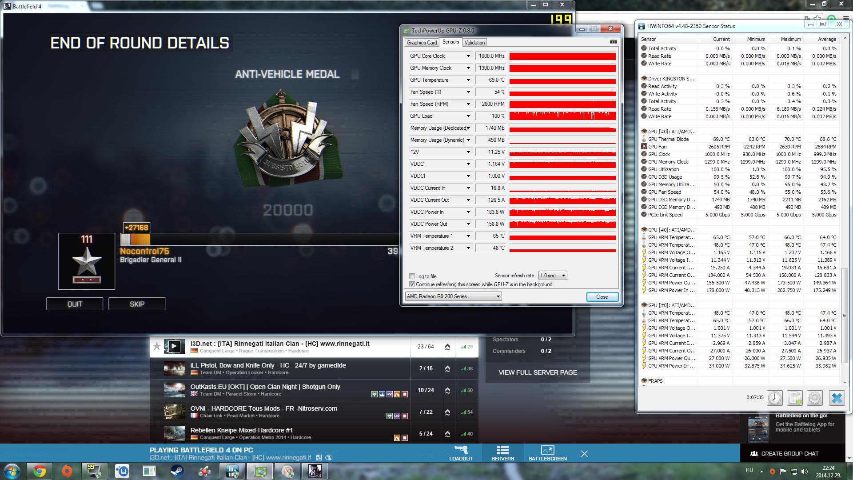Click rank progress XP bar
This screenshot has height=480, width=853.
tap(260, 239)
